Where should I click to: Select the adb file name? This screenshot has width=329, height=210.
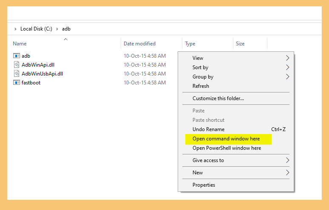coord(26,56)
